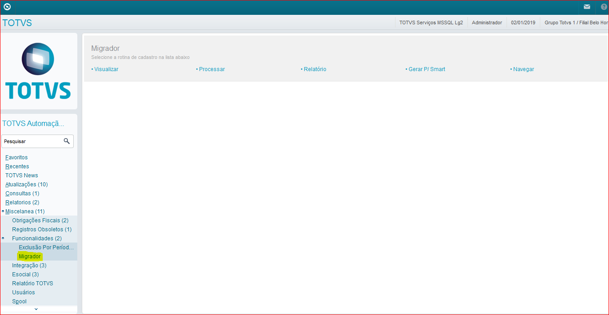Collapse Miscelanea (11) menu

tap(25, 211)
